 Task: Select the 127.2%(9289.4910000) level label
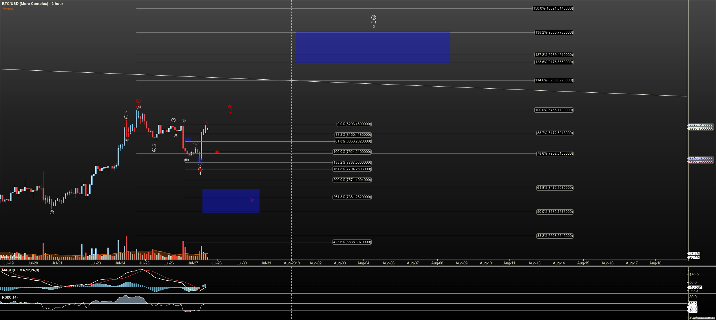click(x=554, y=55)
